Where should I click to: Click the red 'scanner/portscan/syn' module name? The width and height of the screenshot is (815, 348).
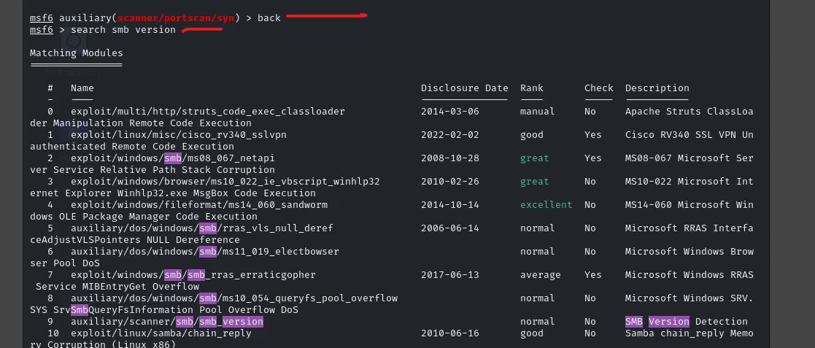[176, 18]
